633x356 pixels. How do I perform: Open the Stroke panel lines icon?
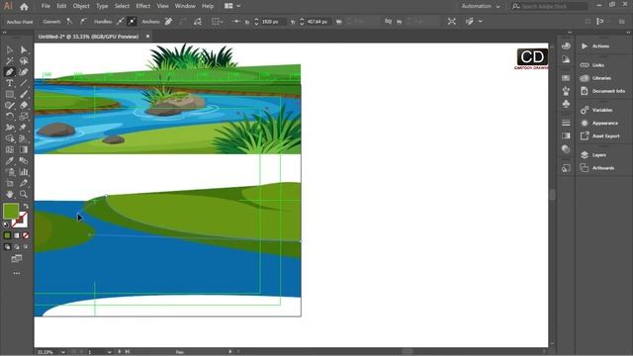coord(566,123)
